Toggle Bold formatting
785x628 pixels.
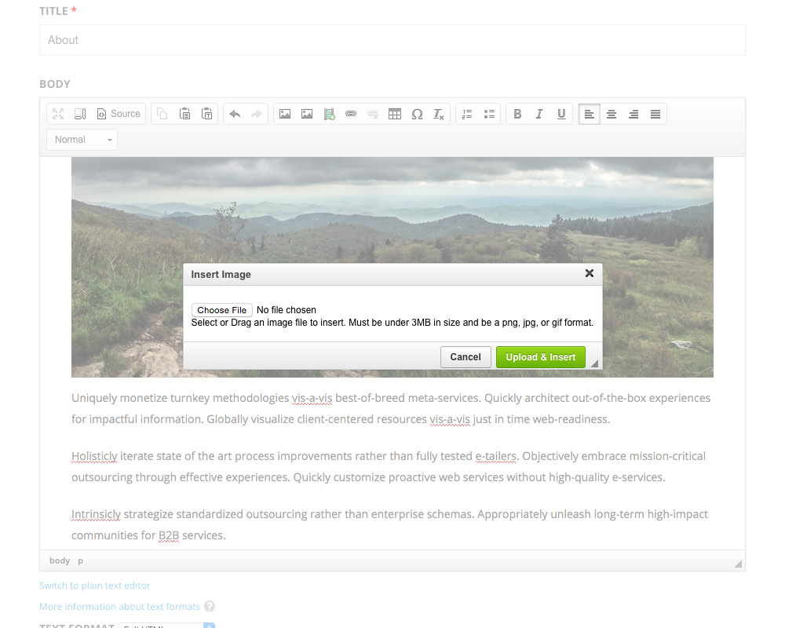pos(517,114)
